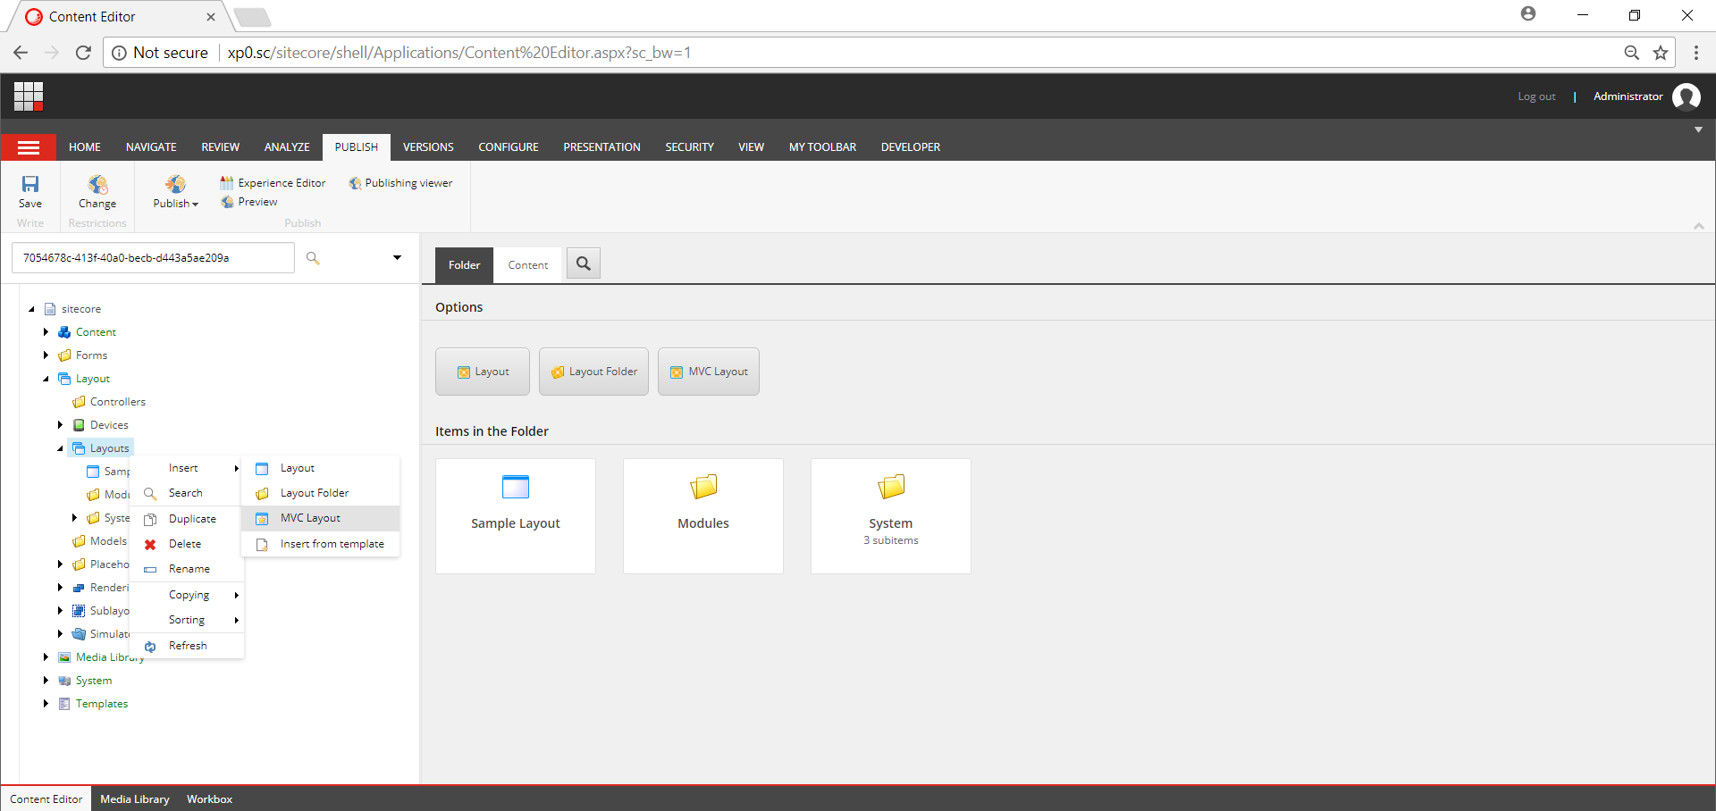Image resolution: width=1716 pixels, height=811 pixels.
Task: Open the Copying submenu
Action: tap(187, 595)
